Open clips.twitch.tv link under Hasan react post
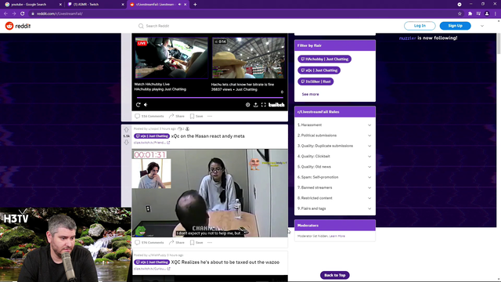501x282 pixels. 152,143
